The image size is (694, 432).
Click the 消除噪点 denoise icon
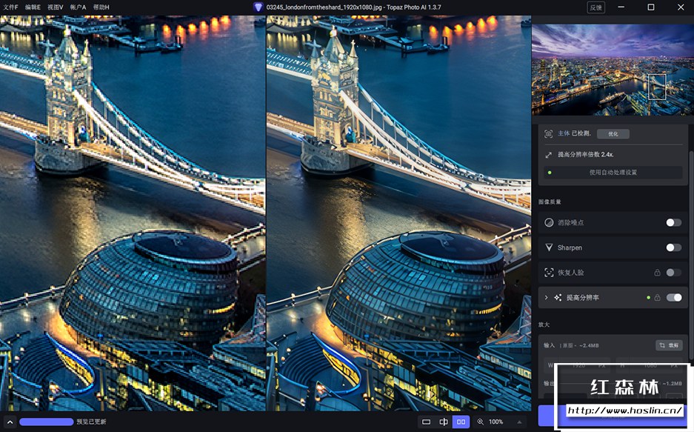(549, 222)
